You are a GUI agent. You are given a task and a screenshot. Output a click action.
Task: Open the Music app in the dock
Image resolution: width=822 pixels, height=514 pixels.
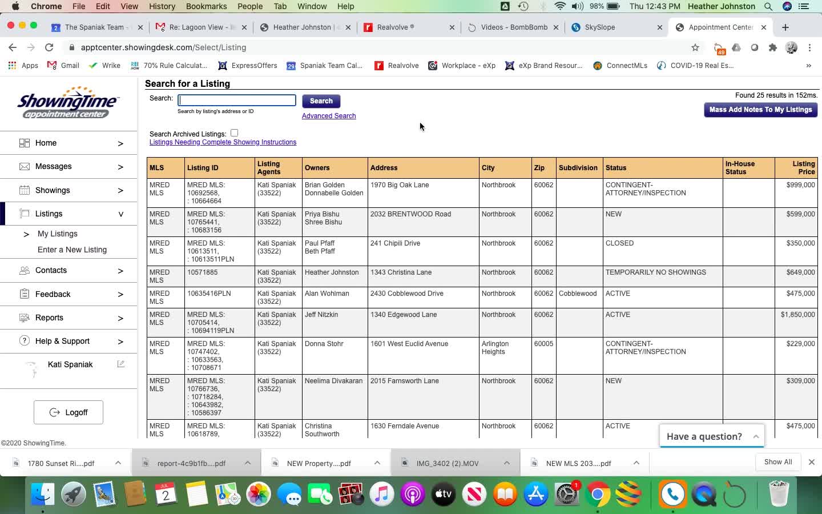382,494
